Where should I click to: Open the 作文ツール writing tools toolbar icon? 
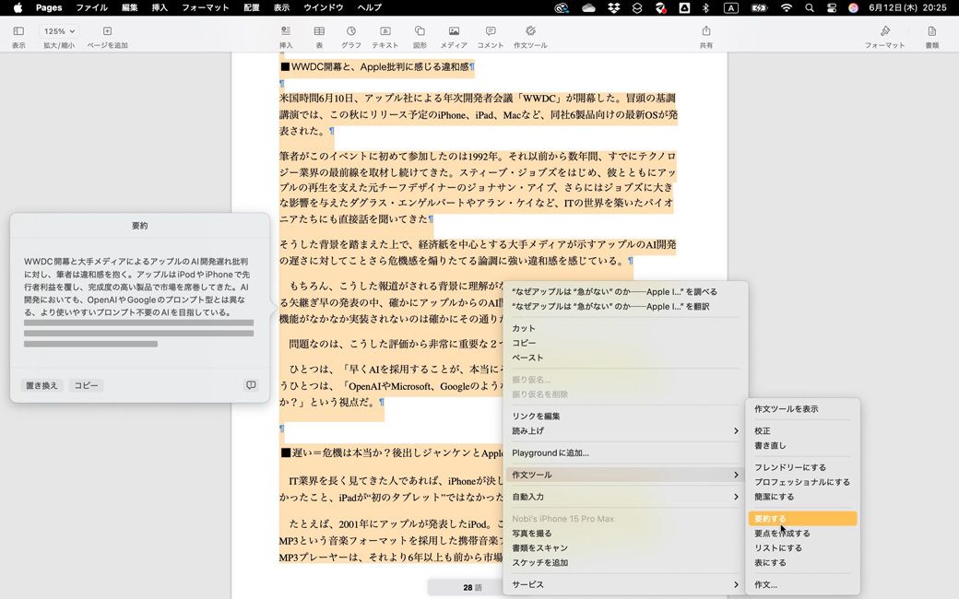530,31
